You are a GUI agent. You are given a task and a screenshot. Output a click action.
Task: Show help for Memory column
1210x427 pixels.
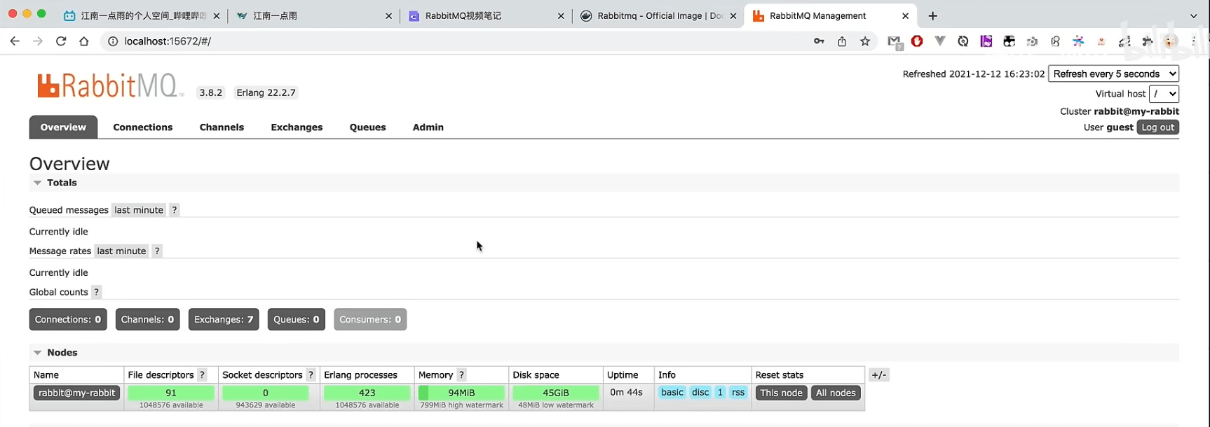461,374
